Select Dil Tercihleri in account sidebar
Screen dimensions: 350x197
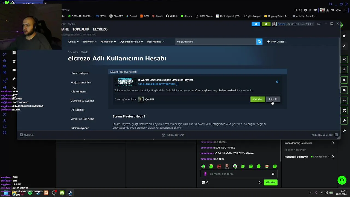point(78,110)
